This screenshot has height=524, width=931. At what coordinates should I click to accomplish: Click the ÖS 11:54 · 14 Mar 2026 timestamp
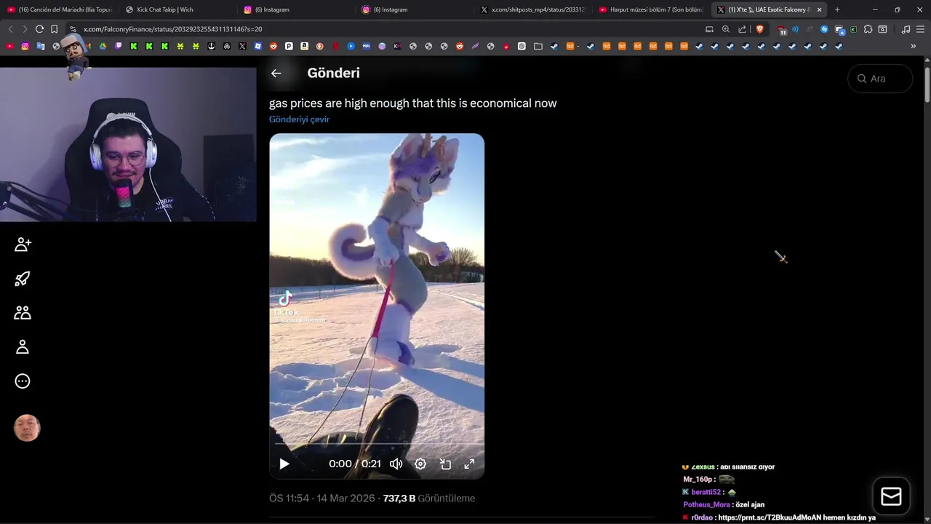tap(322, 499)
